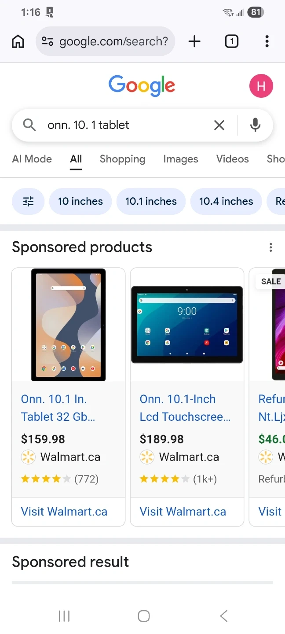Open Sponsored products three-dot options
The image size is (285, 634).
pyautogui.click(x=270, y=247)
